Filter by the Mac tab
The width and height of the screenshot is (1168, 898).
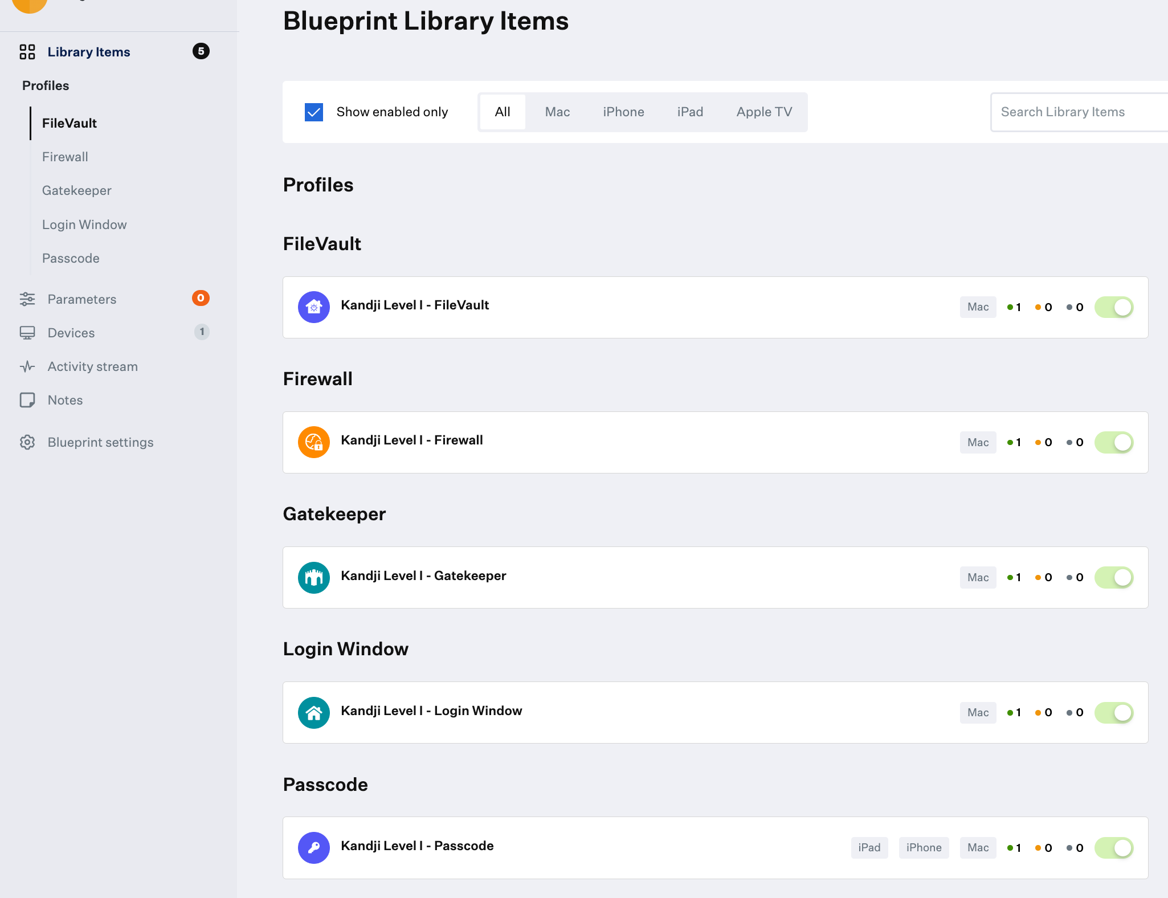point(557,112)
